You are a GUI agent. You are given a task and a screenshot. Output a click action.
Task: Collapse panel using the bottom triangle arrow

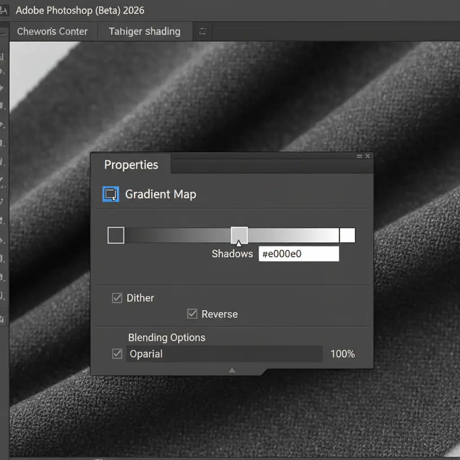[x=232, y=370]
